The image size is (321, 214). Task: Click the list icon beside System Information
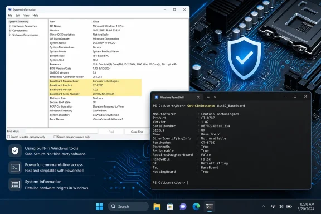(15, 184)
